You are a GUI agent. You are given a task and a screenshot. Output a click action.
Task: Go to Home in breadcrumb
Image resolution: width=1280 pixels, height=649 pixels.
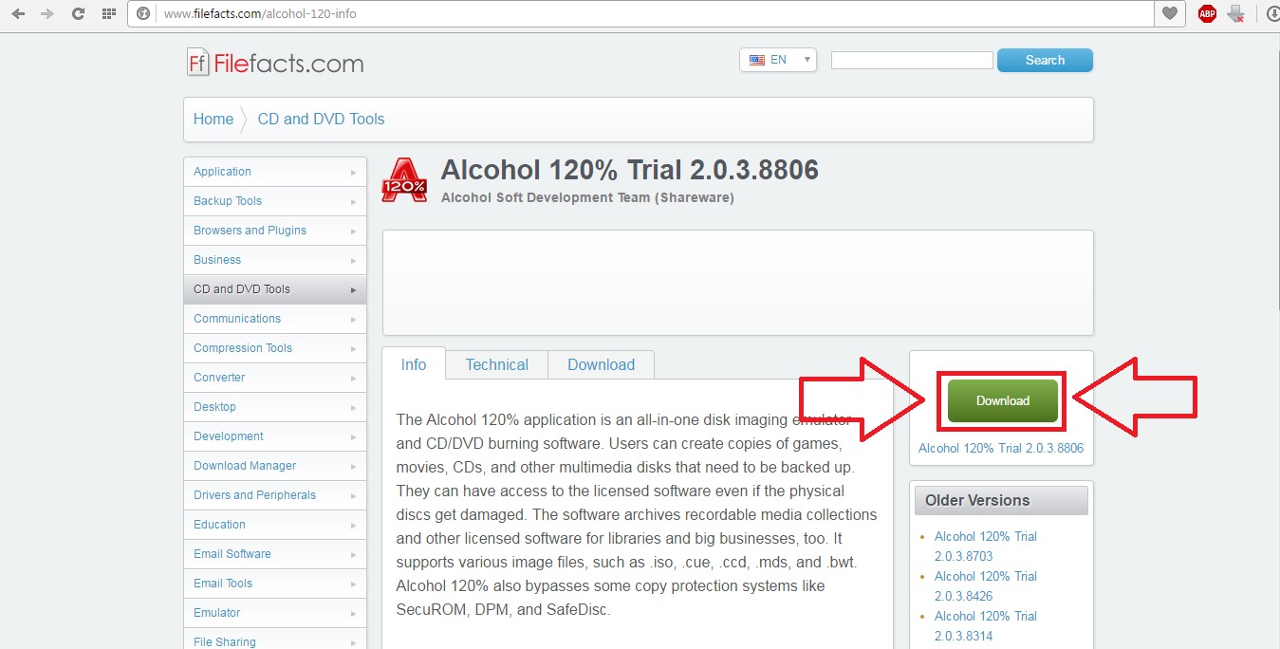(x=213, y=120)
